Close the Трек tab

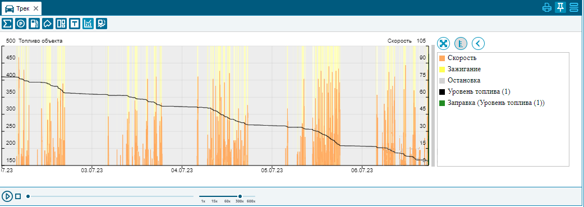pyautogui.click(x=36, y=8)
